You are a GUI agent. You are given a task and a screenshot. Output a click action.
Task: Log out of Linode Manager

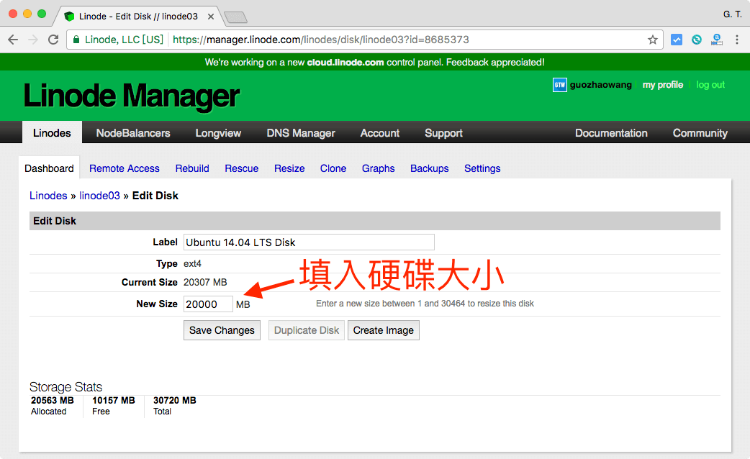coord(710,84)
